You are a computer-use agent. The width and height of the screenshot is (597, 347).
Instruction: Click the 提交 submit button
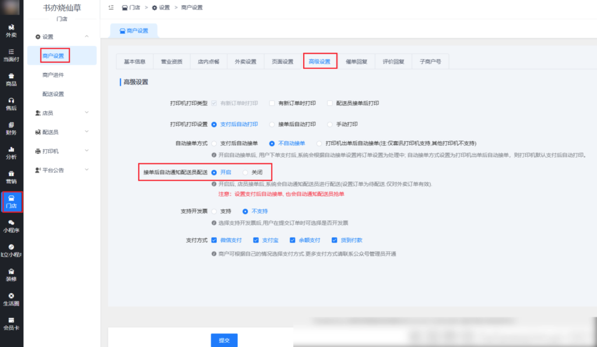pos(224,340)
